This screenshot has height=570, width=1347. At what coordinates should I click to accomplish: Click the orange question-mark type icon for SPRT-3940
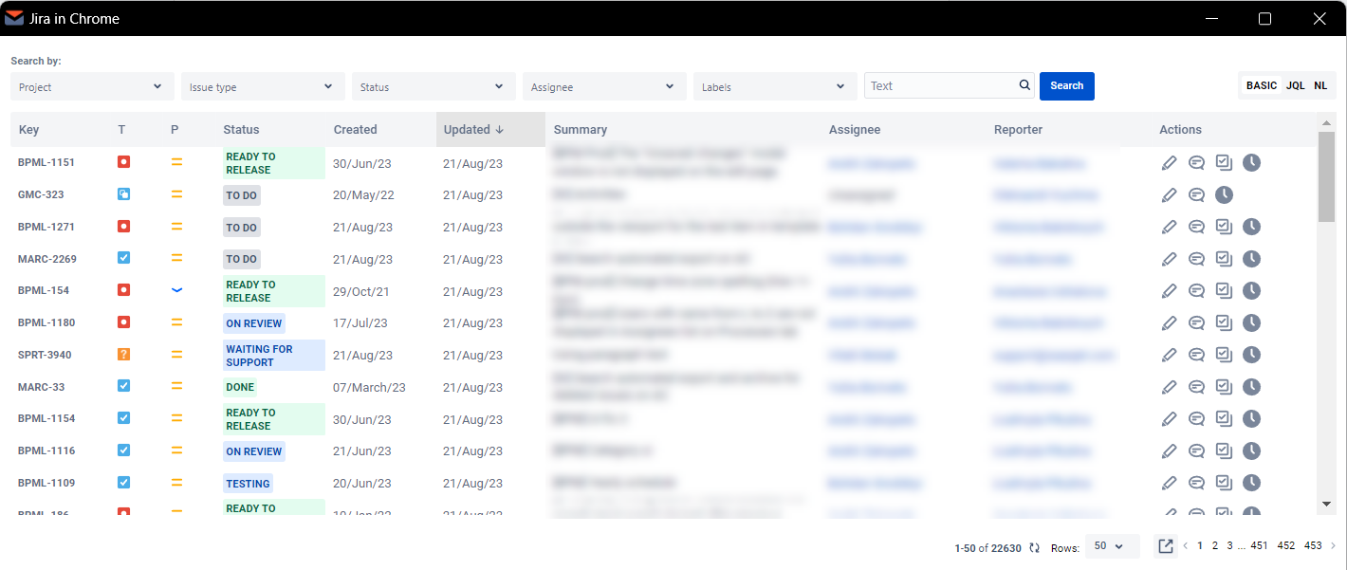tap(124, 355)
